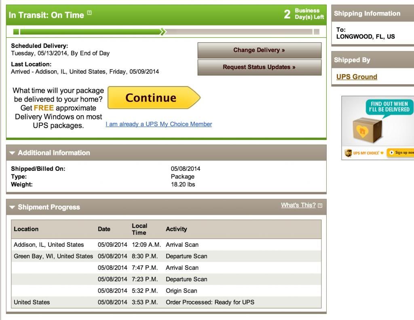The height and width of the screenshot is (320, 414).
Task: Click the Shipping Information panel header
Action: pyautogui.click(x=372, y=13)
